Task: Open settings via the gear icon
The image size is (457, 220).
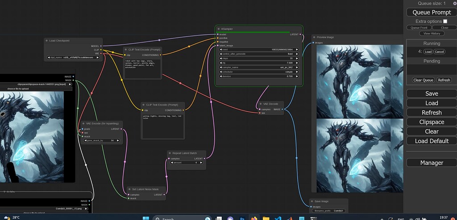Action: [455, 3]
